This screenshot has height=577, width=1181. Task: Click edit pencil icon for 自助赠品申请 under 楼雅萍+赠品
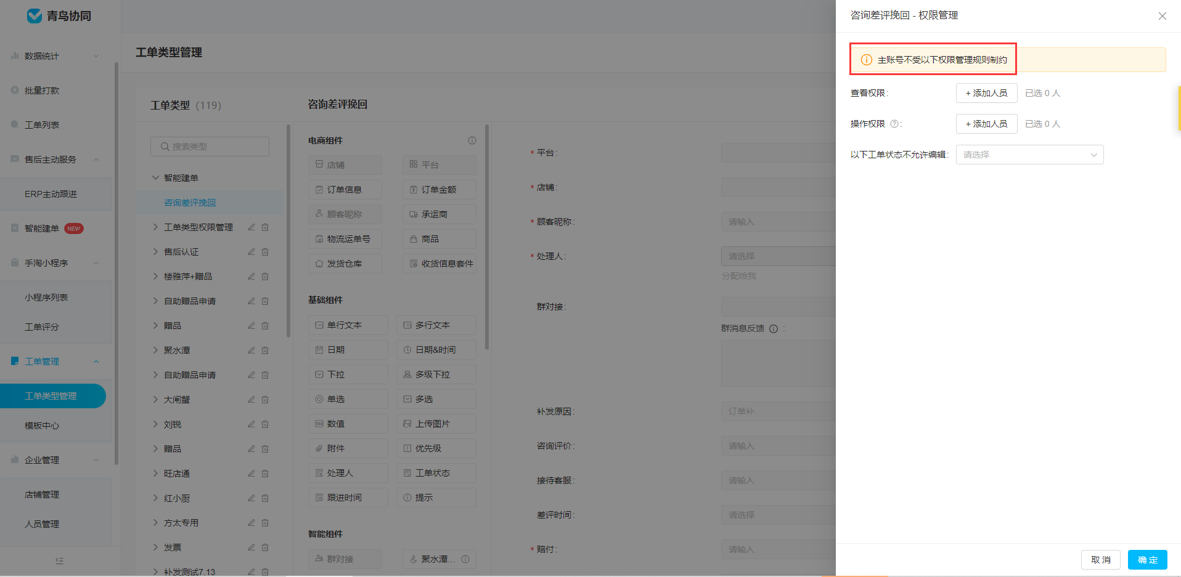pyautogui.click(x=251, y=301)
